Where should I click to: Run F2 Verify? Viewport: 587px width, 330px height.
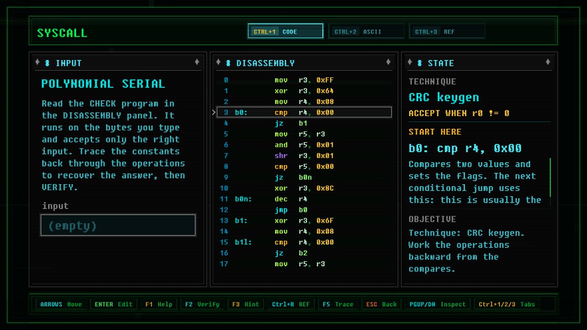coord(202,304)
